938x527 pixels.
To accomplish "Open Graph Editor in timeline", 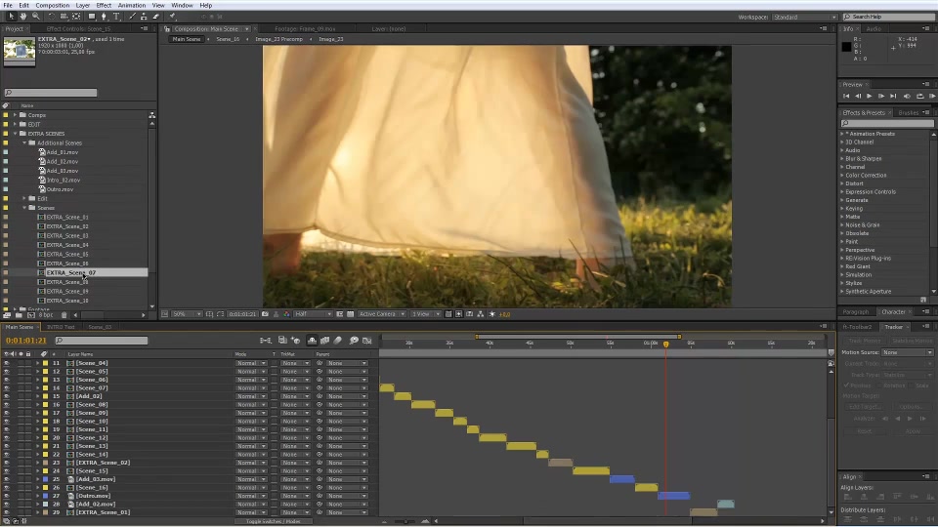I will (x=366, y=341).
